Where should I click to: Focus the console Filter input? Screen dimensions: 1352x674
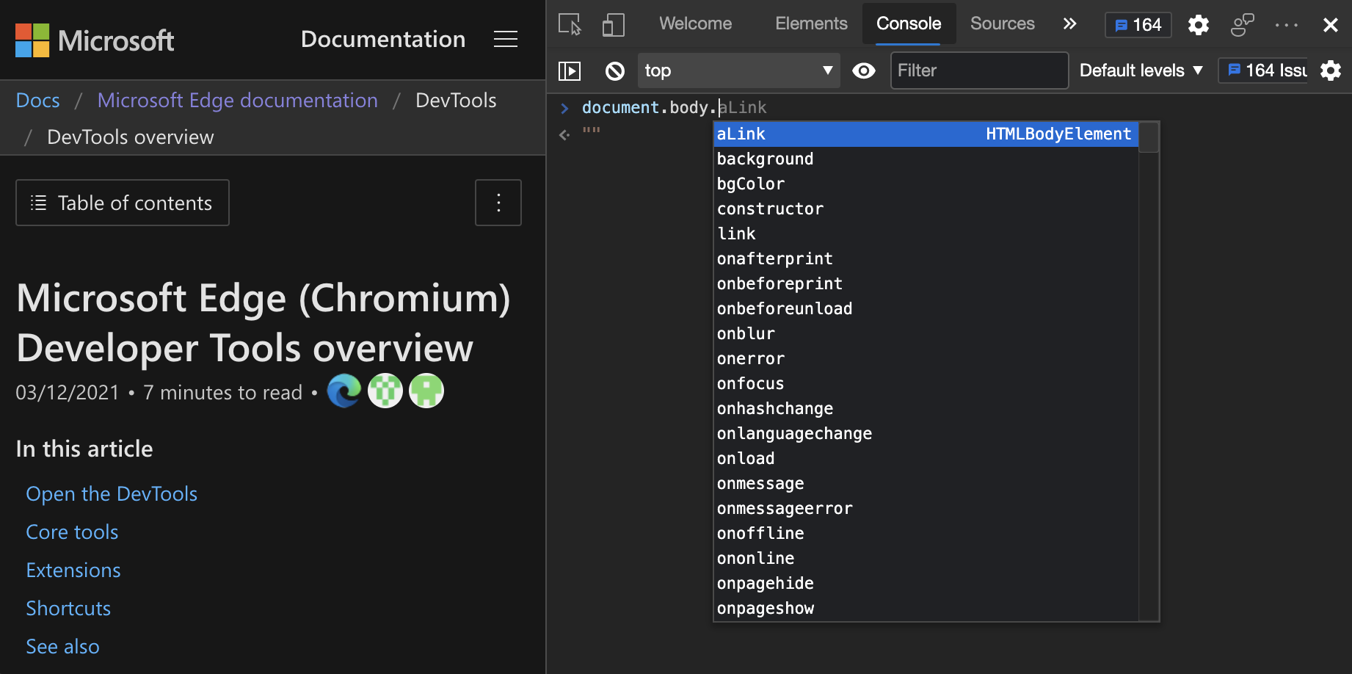pos(979,70)
